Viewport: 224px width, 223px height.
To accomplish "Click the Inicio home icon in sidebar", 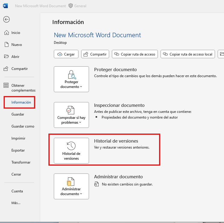I will (6, 33).
